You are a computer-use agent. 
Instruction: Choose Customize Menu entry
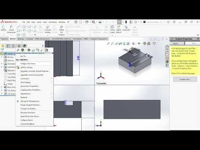35,124
